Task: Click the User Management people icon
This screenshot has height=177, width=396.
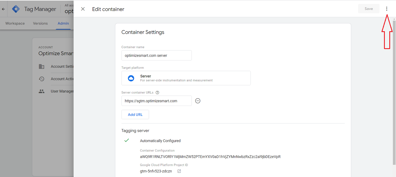Action: [42, 91]
